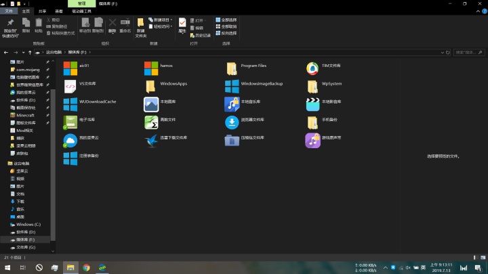Click the search box in Explorer

coord(469,53)
